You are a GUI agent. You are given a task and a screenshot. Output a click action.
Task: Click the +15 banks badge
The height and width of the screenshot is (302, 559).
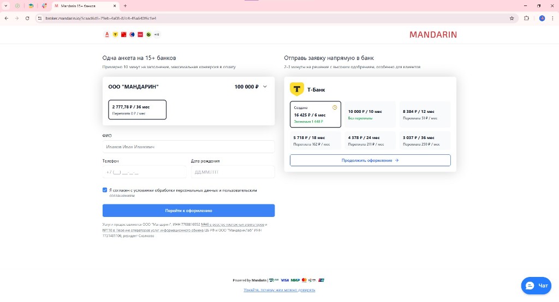point(157,34)
